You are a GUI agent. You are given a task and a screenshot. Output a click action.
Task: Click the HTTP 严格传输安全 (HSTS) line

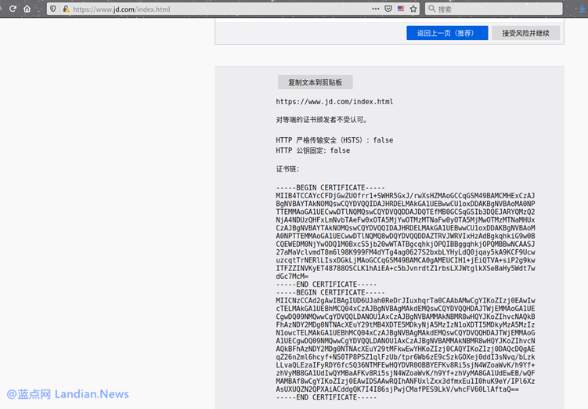point(334,140)
